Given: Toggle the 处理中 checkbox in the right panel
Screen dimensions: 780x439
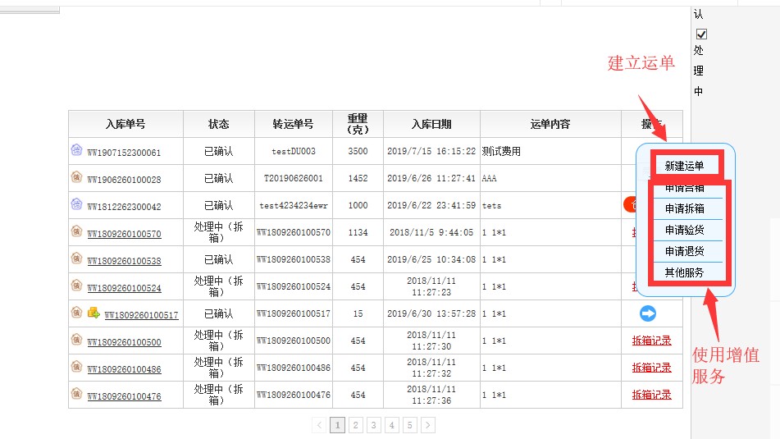Looking at the screenshot, I should (701, 34).
